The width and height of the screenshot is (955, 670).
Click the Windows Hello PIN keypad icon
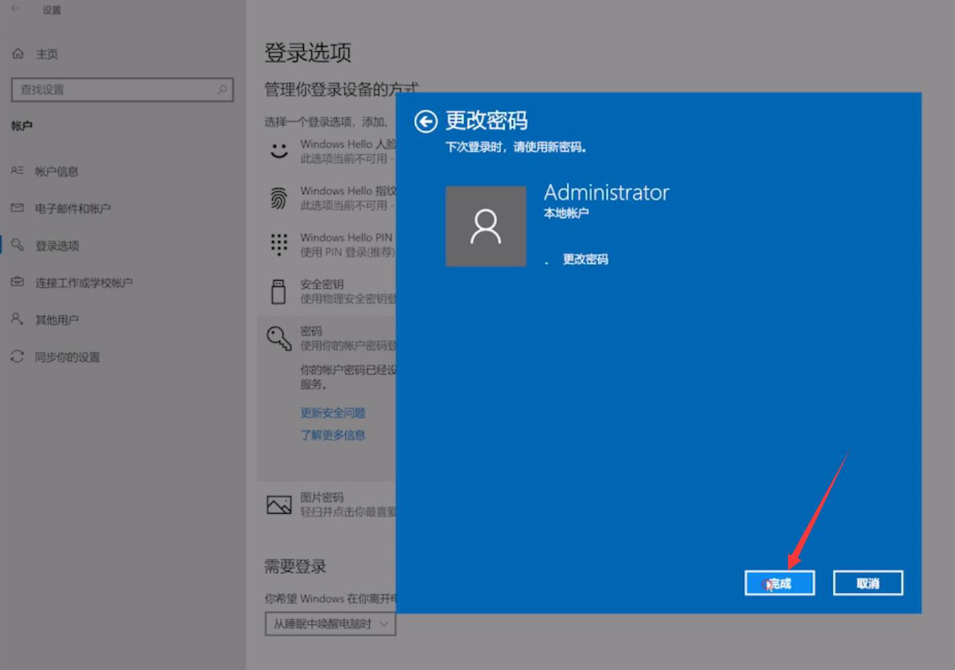tap(278, 244)
